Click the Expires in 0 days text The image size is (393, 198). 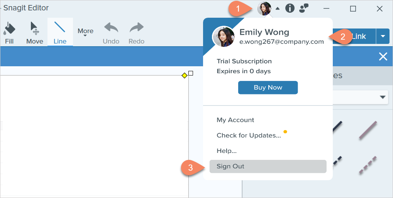pyautogui.click(x=244, y=71)
